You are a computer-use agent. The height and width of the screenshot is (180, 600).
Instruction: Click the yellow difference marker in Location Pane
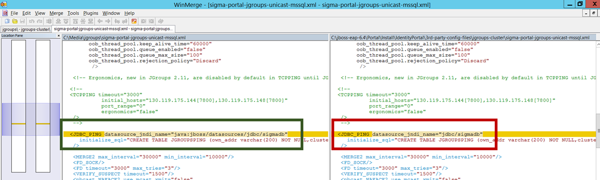18,123
